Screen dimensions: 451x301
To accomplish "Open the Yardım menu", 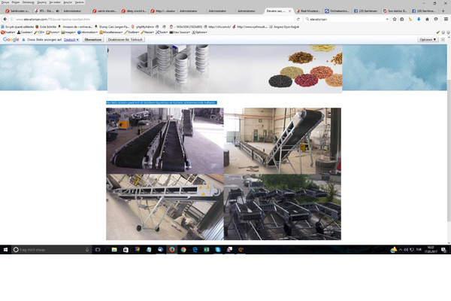I will pyautogui.click(x=80, y=2).
